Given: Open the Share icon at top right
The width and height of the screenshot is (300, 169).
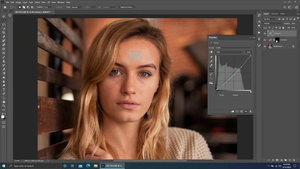Looking at the screenshot, I should click(296, 7).
